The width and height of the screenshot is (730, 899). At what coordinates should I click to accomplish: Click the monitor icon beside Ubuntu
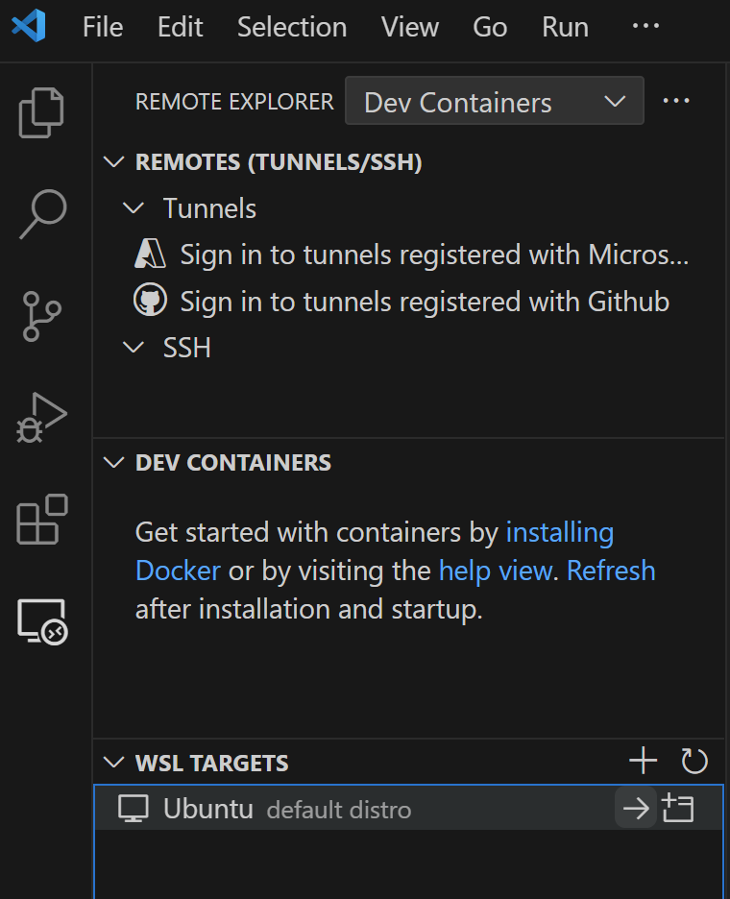134,809
